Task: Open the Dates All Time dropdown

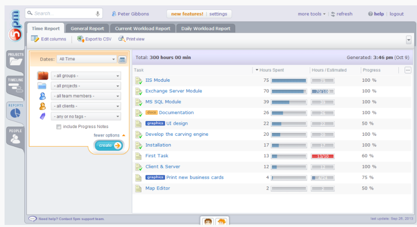Action: 87,59
